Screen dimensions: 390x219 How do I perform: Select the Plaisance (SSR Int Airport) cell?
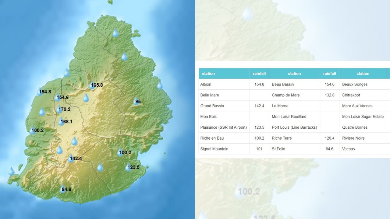tap(223, 127)
